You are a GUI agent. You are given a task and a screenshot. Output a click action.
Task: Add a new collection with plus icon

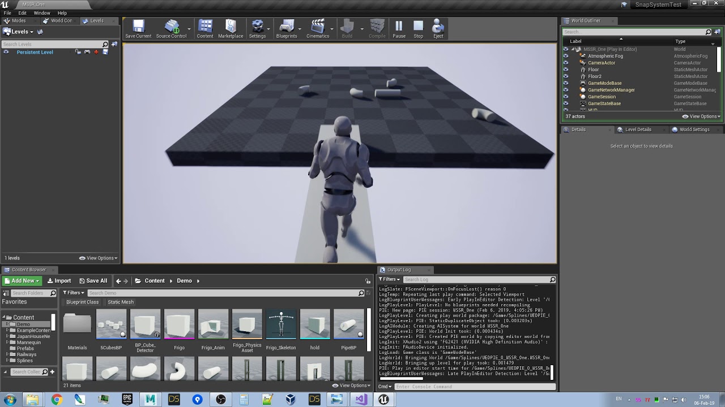point(52,372)
